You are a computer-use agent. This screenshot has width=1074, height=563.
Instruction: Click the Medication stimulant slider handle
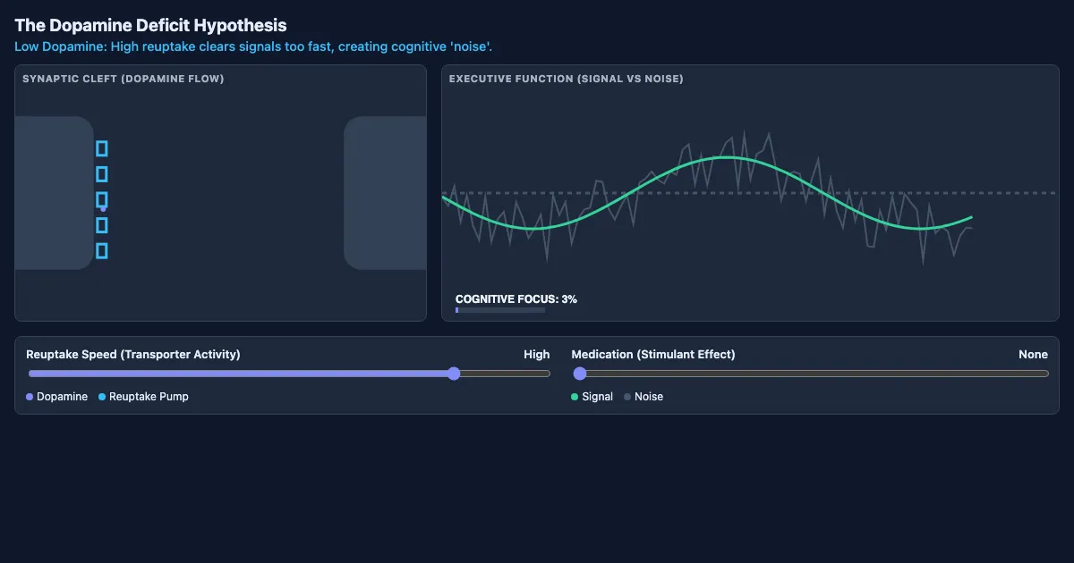point(580,374)
